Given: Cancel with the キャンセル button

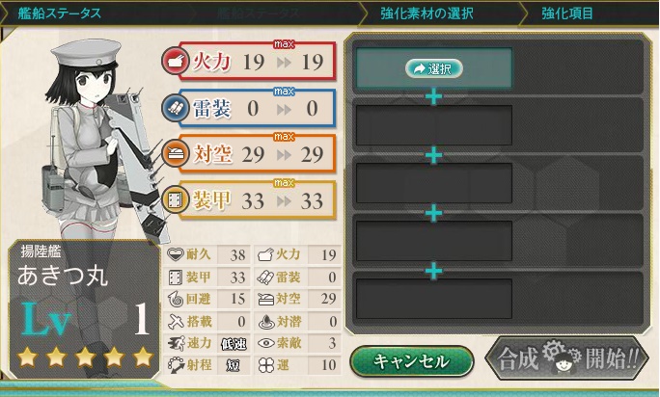Looking at the screenshot, I should (x=412, y=360).
